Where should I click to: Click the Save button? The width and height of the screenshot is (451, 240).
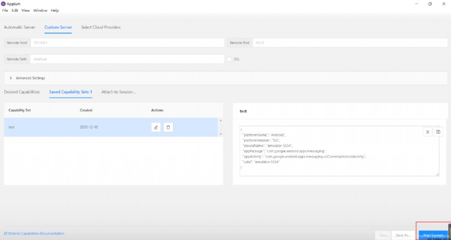pyautogui.click(x=383, y=235)
